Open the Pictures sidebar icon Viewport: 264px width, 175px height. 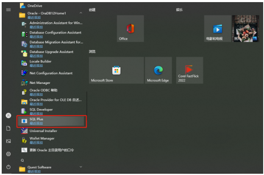coord(8,141)
